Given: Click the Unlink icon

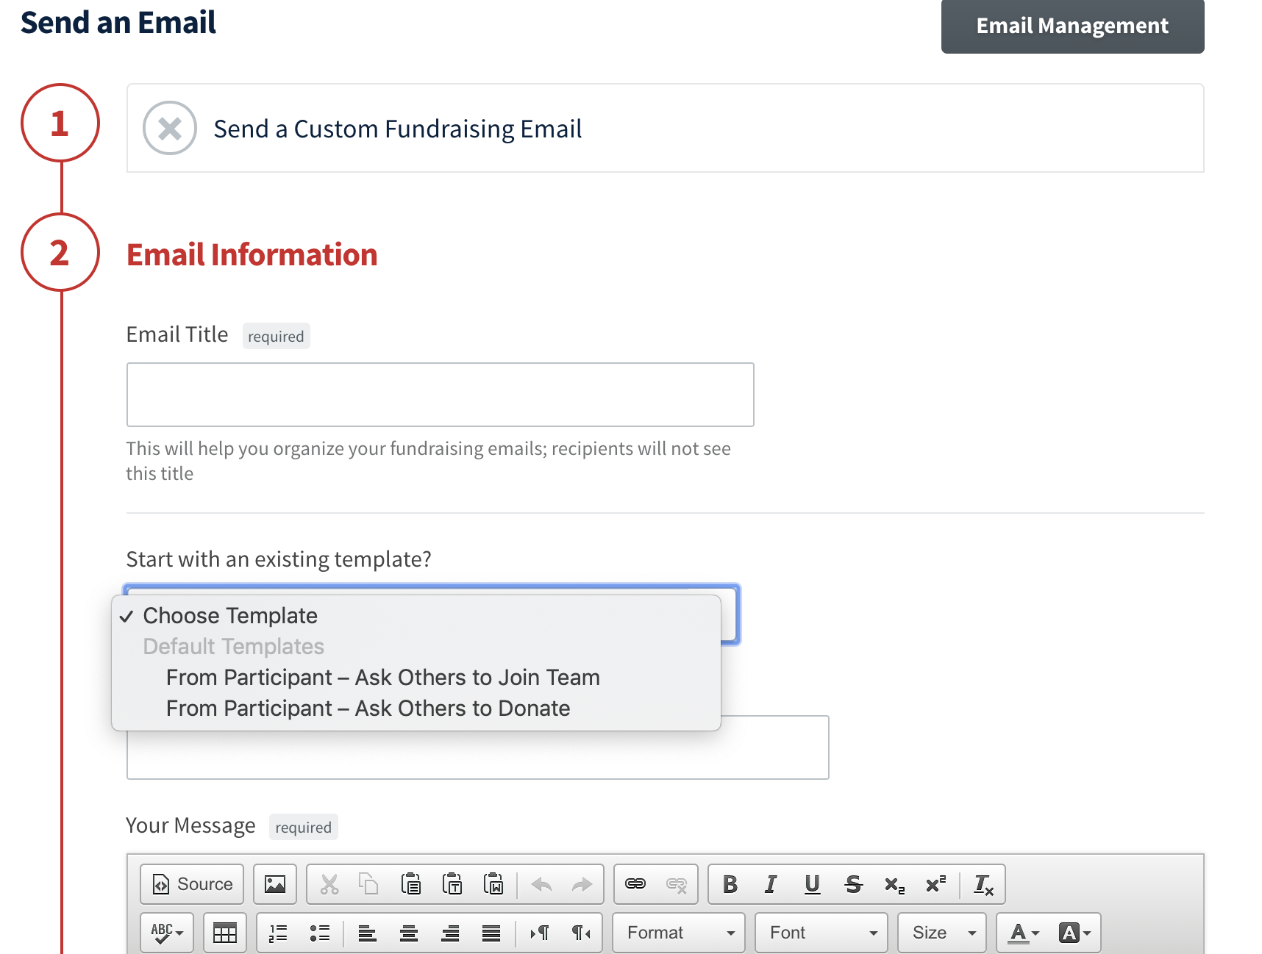Looking at the screenshot, I should [x=677, y=884].
